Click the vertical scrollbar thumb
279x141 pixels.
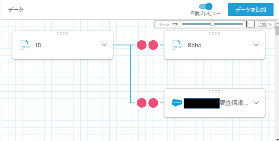[x=277, y=30]
